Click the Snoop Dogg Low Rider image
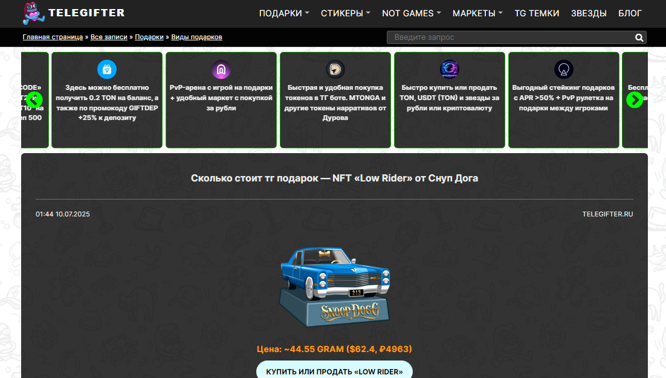This screenshot has width=666, height=378. click(x=334, y=287)
